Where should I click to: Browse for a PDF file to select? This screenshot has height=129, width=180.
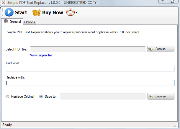(161, 49)
